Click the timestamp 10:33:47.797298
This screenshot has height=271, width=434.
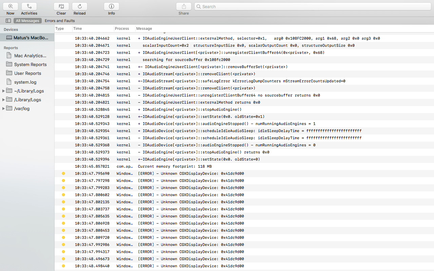coord(92,181)
